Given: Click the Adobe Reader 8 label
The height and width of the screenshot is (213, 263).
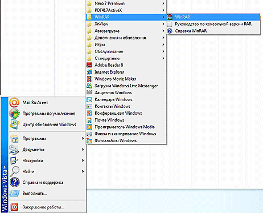Looking at the screenshot, I should tap(109, 65).
